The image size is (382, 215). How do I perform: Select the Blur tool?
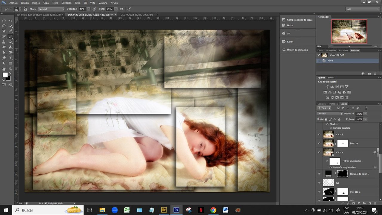point(4,53)
